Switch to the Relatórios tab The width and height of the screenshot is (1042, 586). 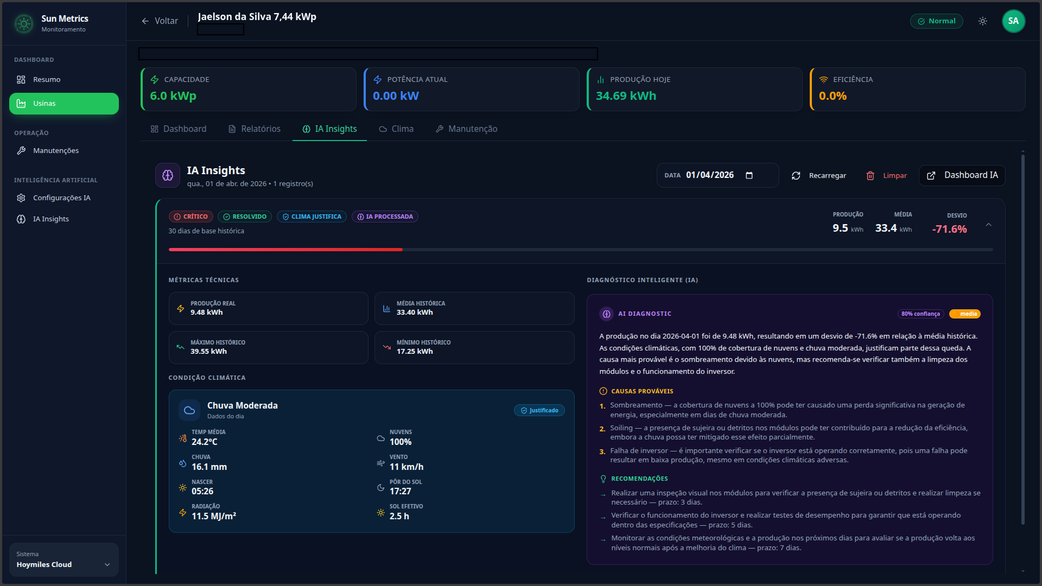click(254, 129)
